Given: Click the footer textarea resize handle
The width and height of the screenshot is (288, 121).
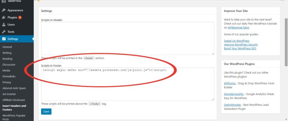Looking at the screenshot, I should (x=213, y=99).
